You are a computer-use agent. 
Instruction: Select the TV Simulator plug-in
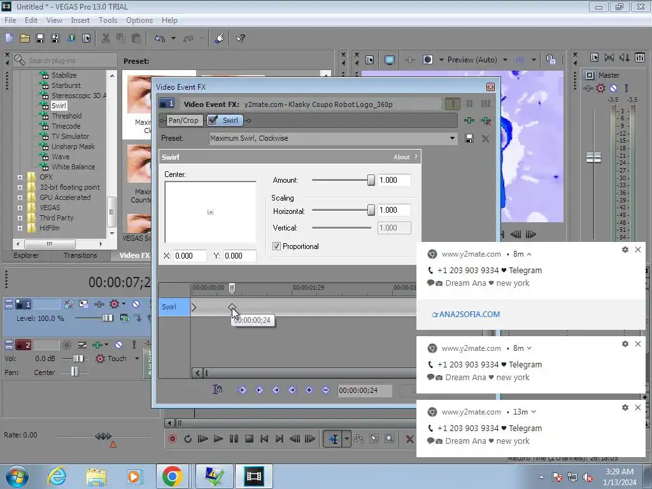coord(70,136)
